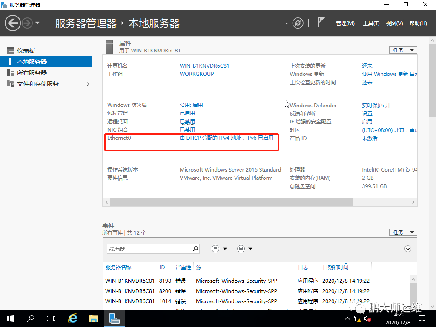Expand the events filter chevron
This screenshot has width=436, height=327.
tap(407, 249)
